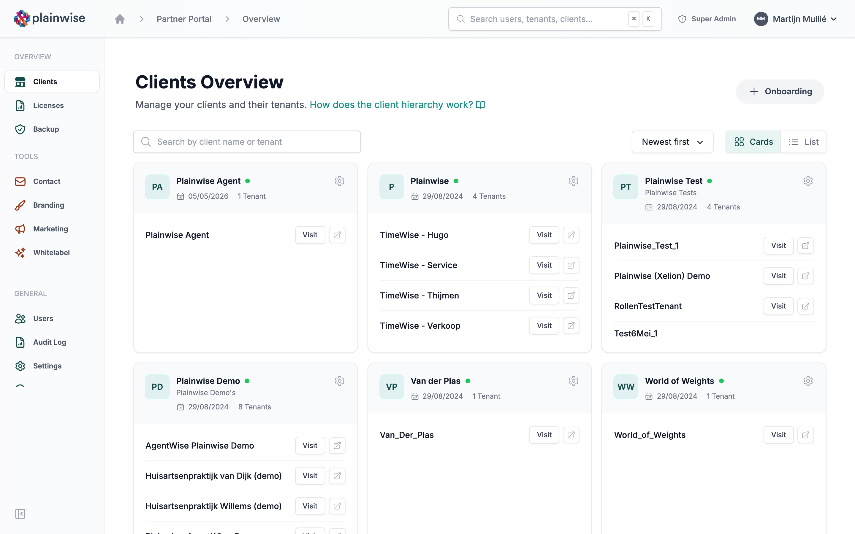Screen dimensions: 855x534
Task: Open settings gear on Plainwise Agent card
Action: 340,181
